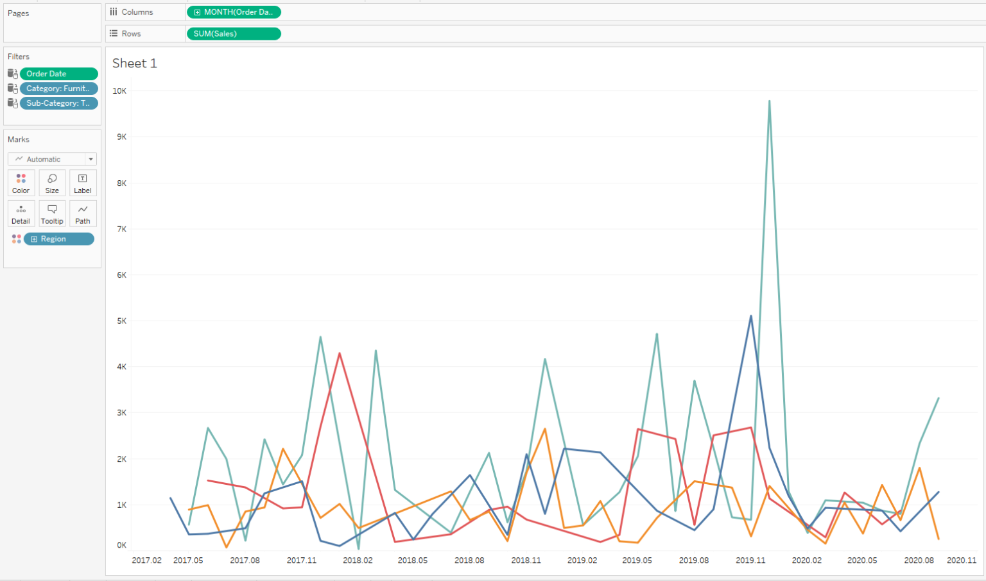Select the Color property on the Marks card
The image size is (986, 581).
coord(21,183)
